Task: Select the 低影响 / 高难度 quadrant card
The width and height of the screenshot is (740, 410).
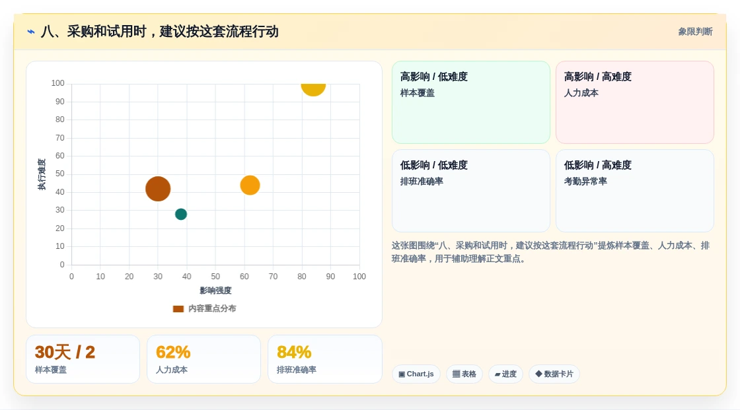Action: pos(635,191)
